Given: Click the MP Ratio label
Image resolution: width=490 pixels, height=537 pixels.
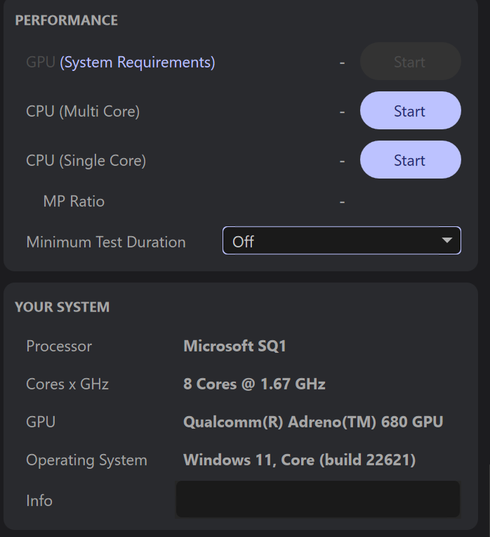Looking at the screenshot, I should (74, 202).
